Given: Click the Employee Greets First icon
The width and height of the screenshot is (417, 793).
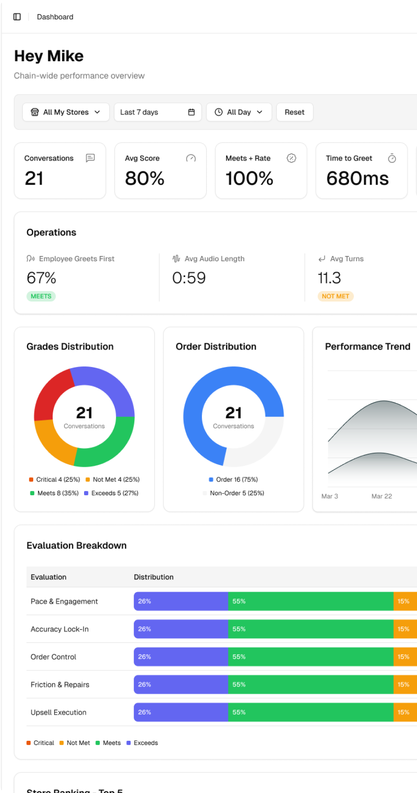Looking at the screenshot, I should coord(31,258).
